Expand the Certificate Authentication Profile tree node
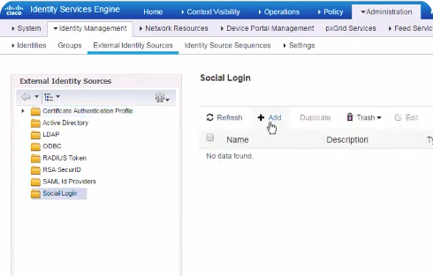The width and height of the screenshot is (433, 276). (x=23, y=111)
